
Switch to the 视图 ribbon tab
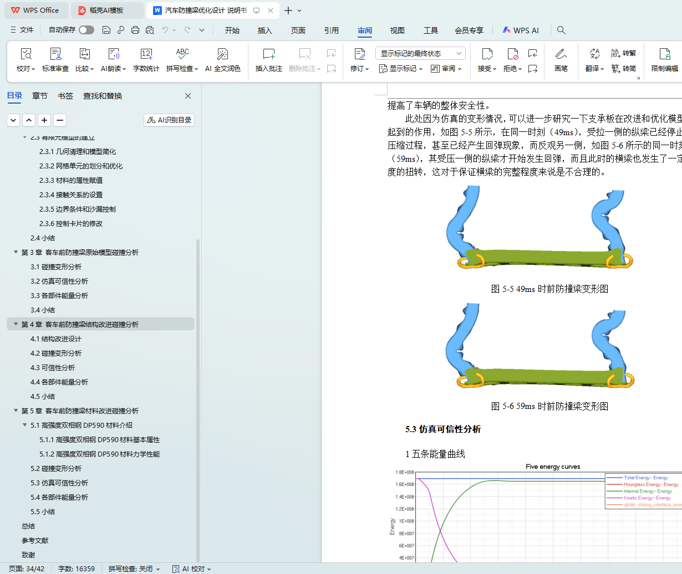[x=397, y=30]
